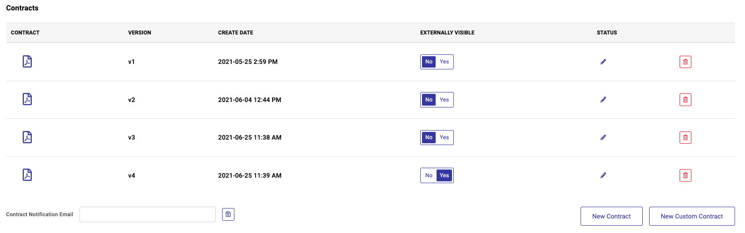The image size is (745, 233).
Task: Remove the v3 contract with trash button
Action: (685, 137)
